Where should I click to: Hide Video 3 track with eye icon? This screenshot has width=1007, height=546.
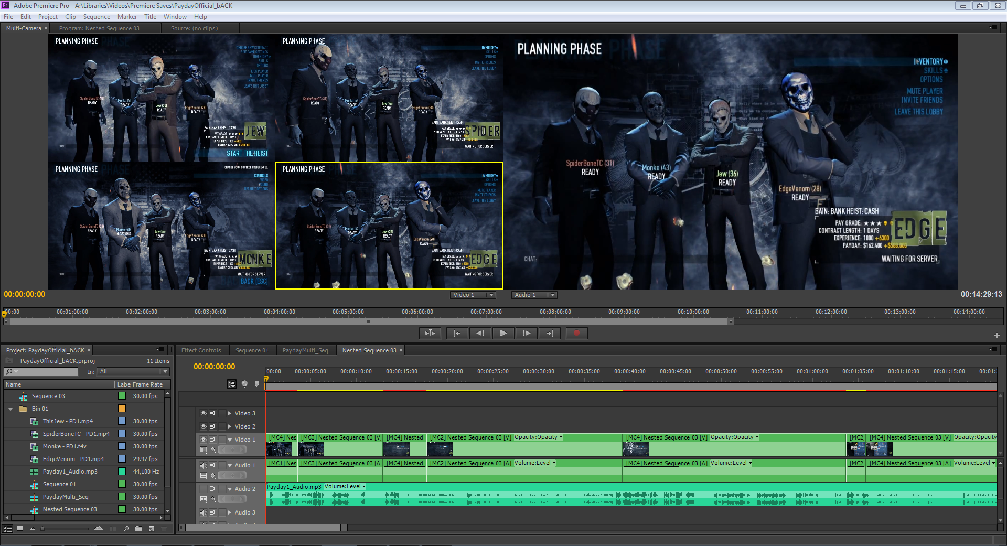point(203,413)
